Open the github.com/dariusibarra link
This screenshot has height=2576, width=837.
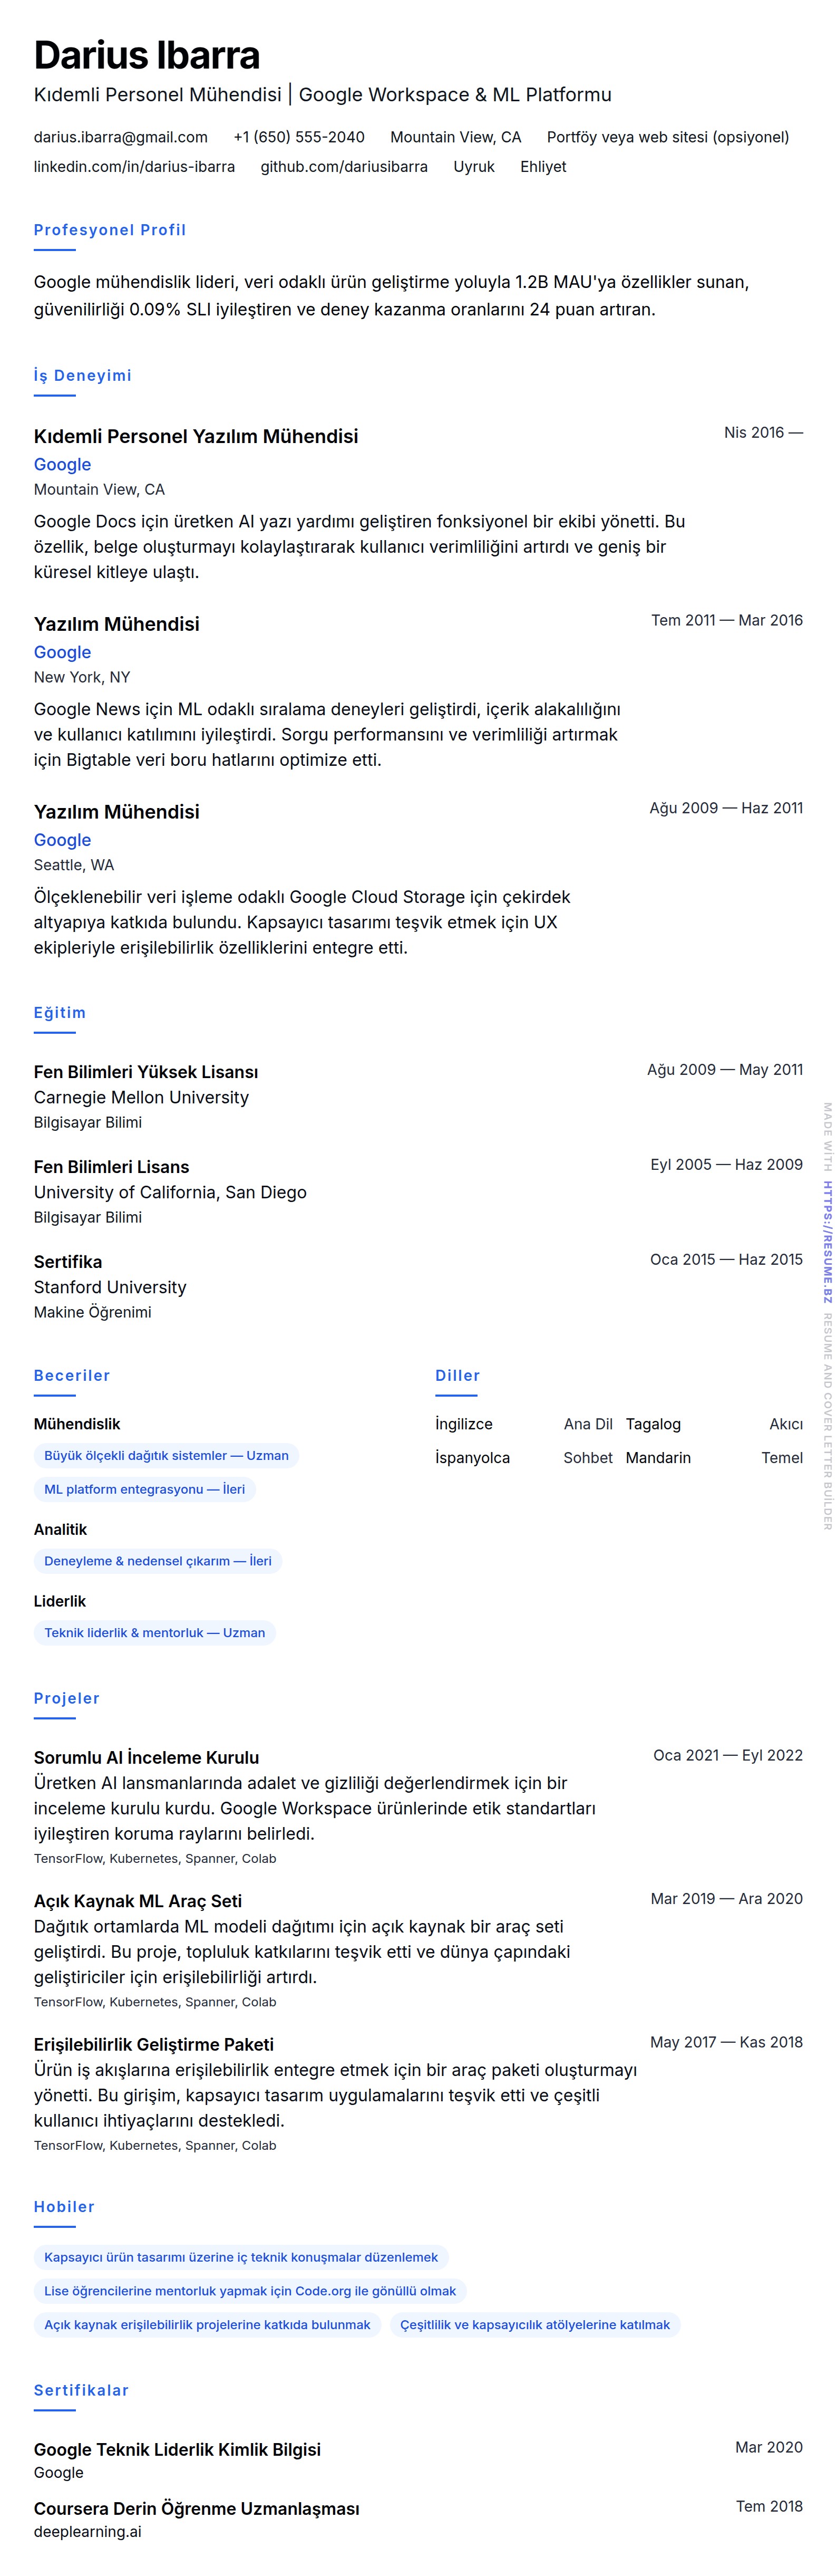(344, 167)
